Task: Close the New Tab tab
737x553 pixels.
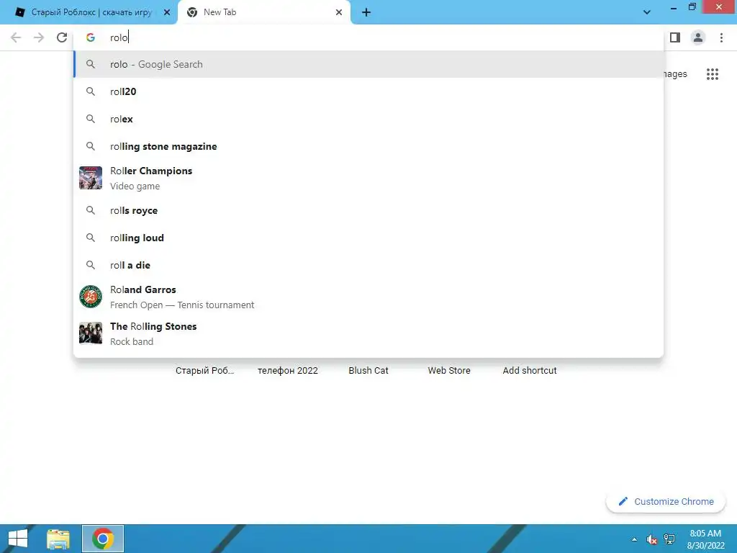Action: click(339, 12)
